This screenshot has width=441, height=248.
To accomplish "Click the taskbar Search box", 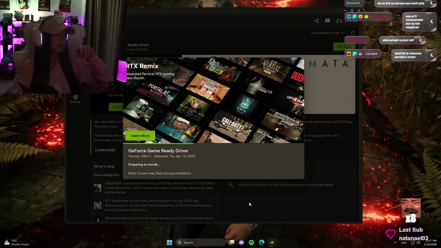I will tap(201, 242).
